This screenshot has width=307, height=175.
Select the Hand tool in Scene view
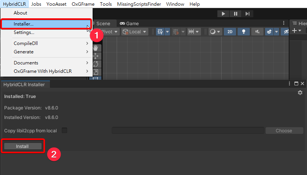pyautogui.click(x=95, y=48)
